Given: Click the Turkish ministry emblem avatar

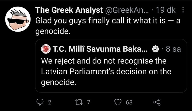Looking at the screenshot, I should pos(46,49).
